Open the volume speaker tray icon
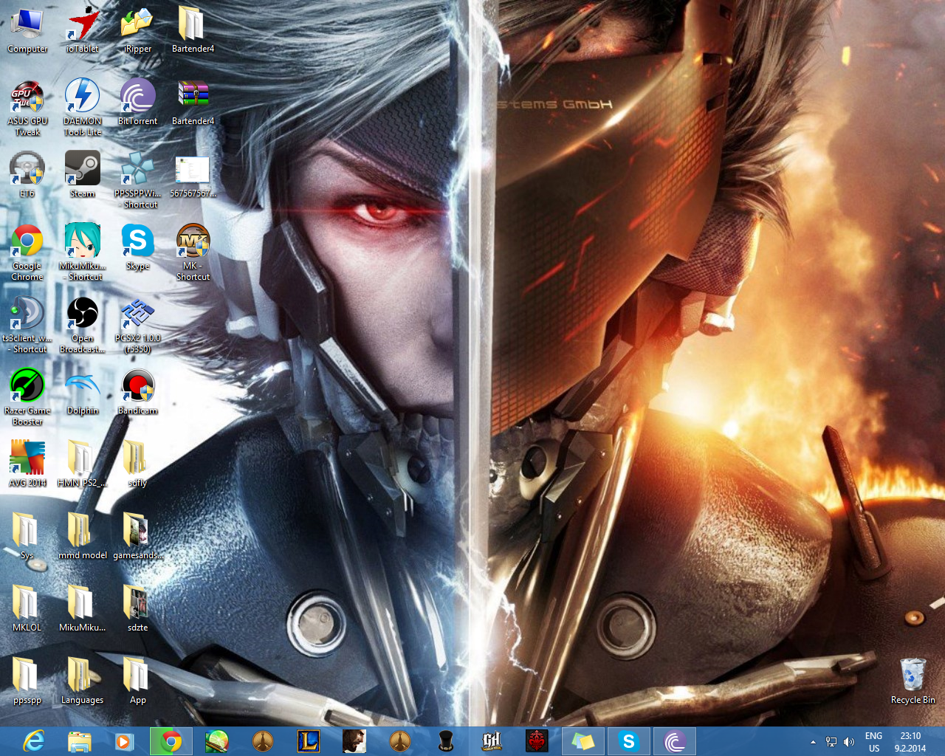Screen dimensions: 945x756 pos(849,742)
